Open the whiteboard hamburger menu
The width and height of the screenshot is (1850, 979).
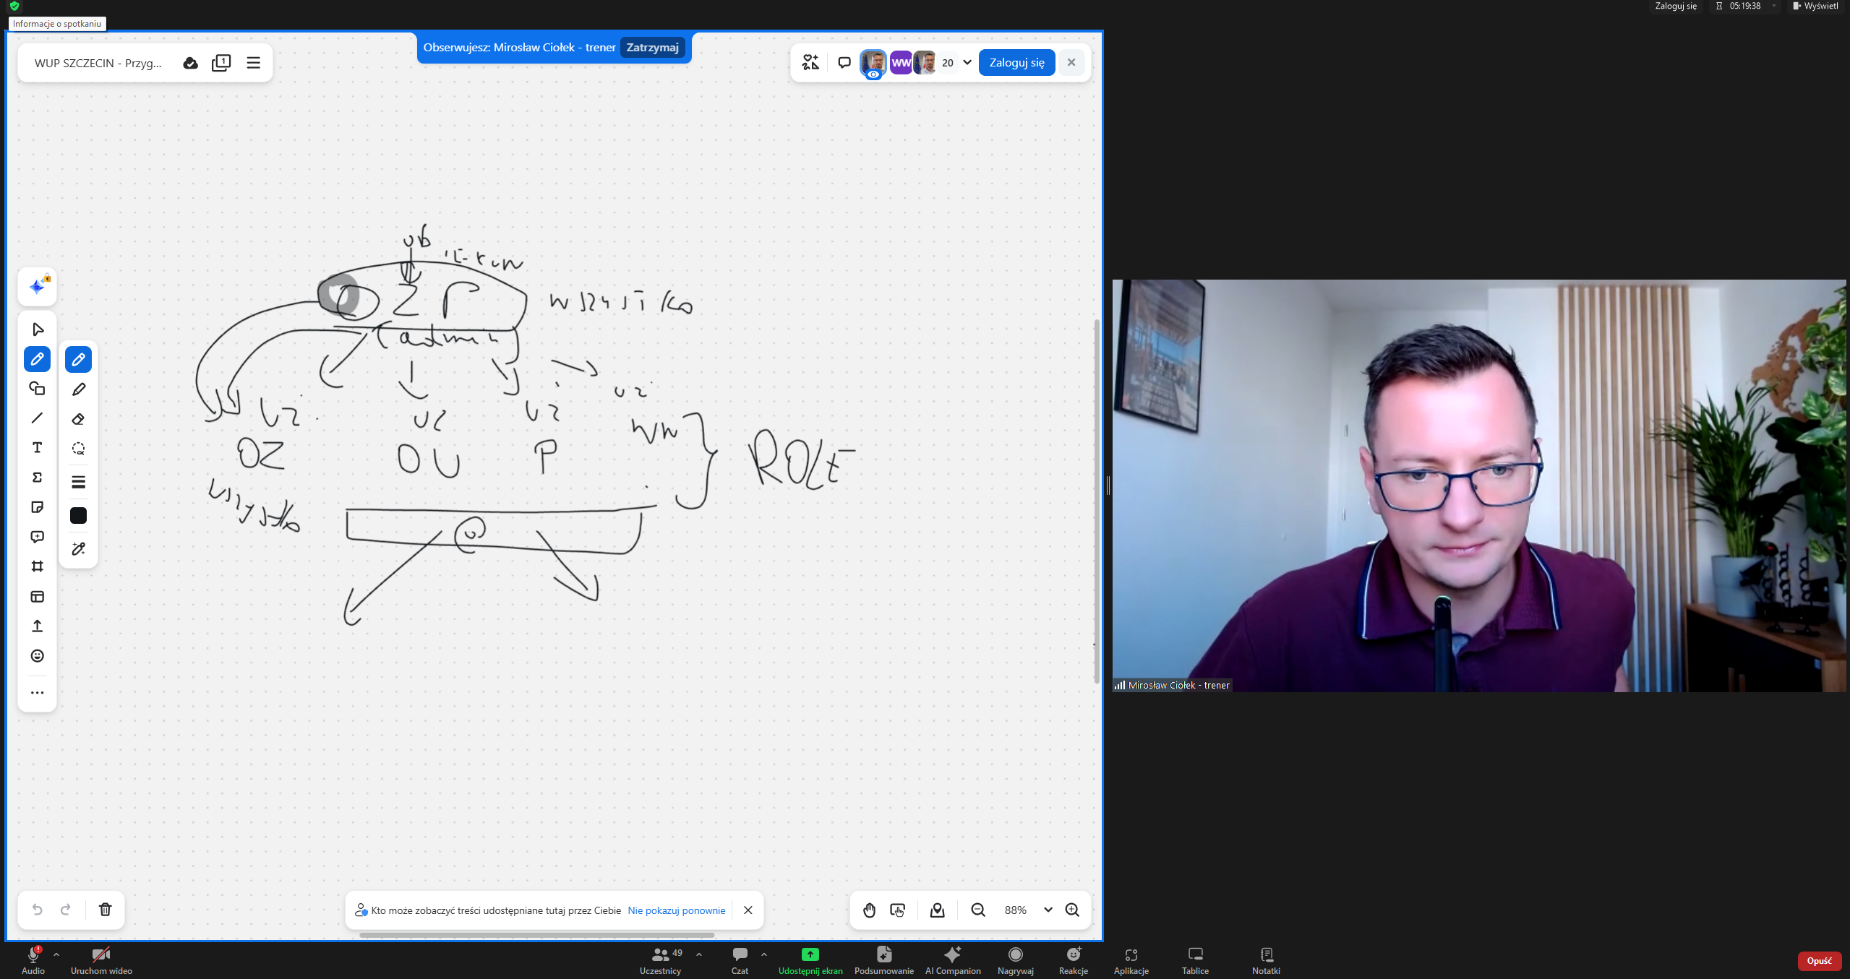click(x=253, y=63)
